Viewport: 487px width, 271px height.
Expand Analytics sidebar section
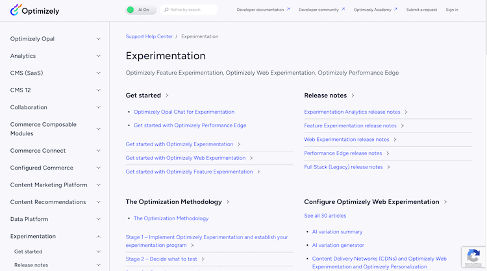tap(99, 56)
